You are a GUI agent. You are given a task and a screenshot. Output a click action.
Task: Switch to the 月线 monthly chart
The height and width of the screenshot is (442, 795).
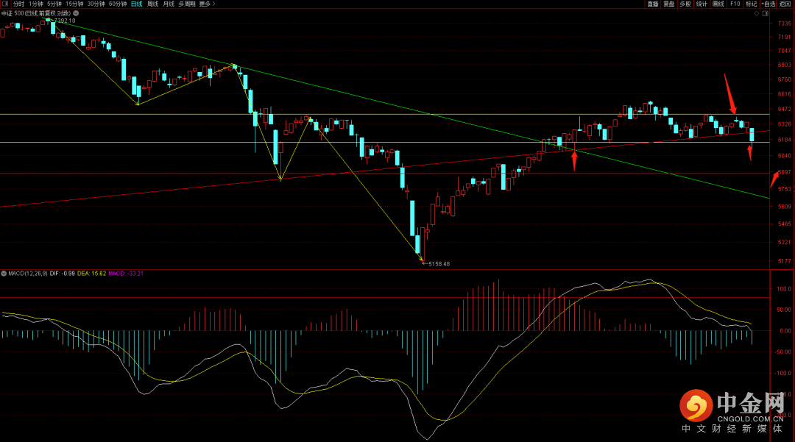point(169,4)
